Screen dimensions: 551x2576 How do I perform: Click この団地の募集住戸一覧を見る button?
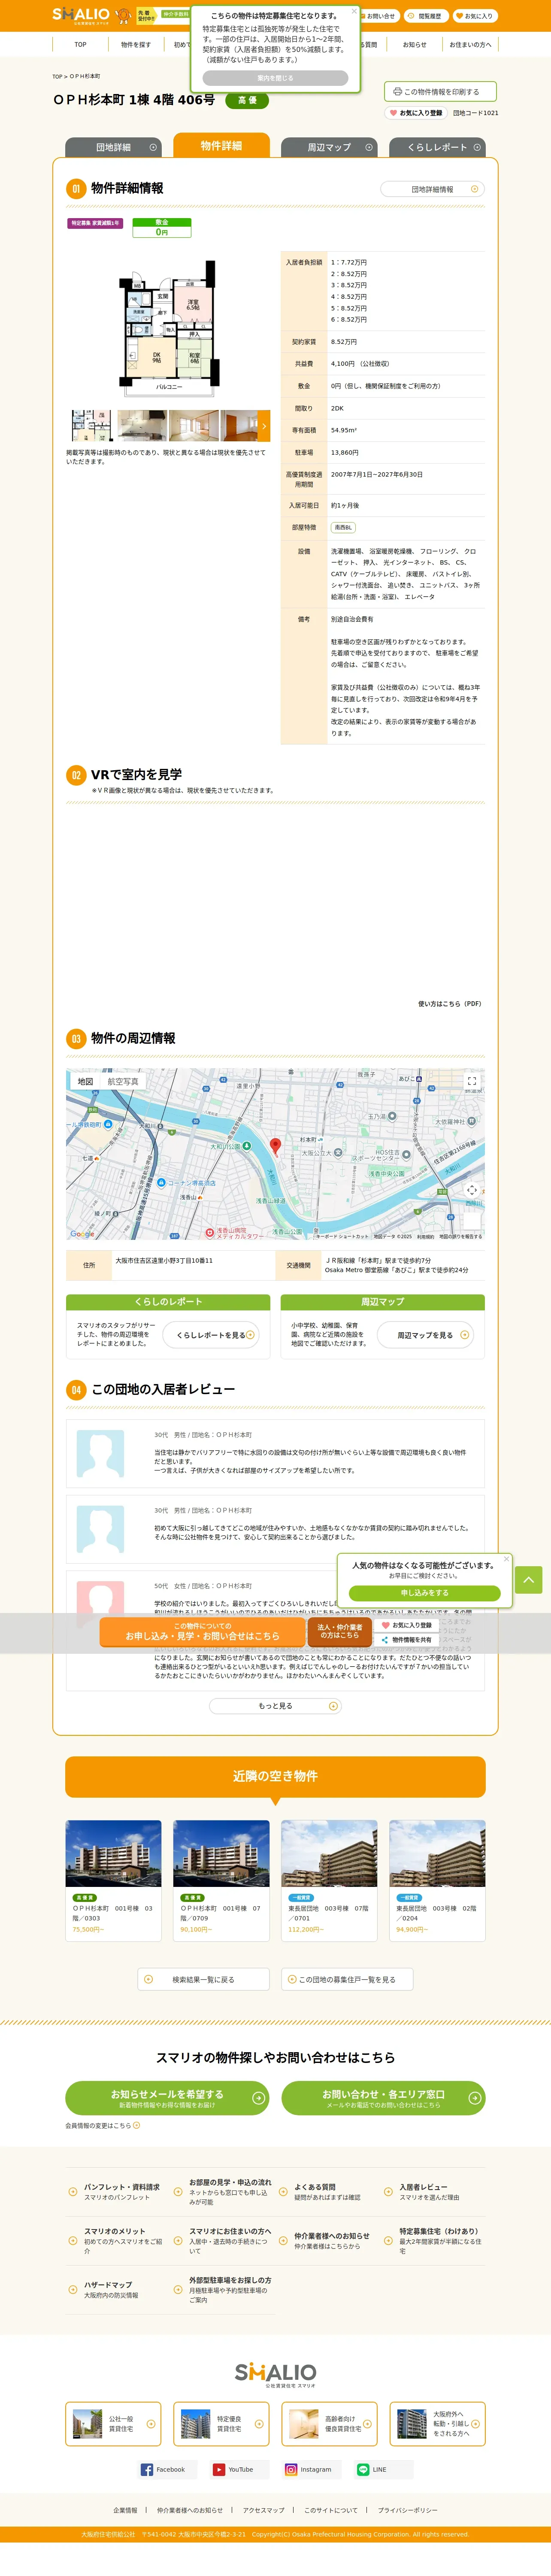click(347, 1978)
